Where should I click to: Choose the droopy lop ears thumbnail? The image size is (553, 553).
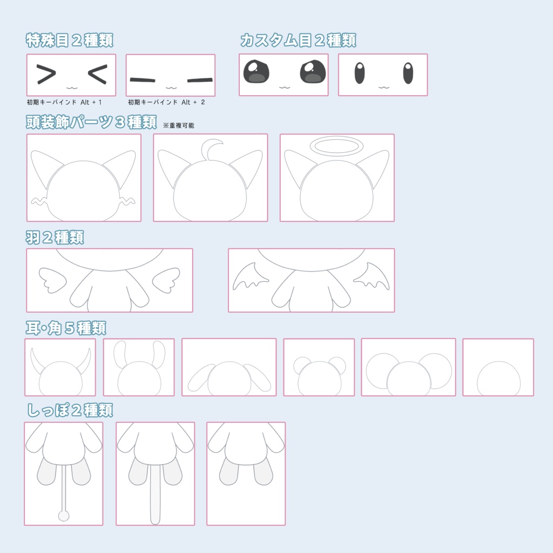tap(229, 367)
